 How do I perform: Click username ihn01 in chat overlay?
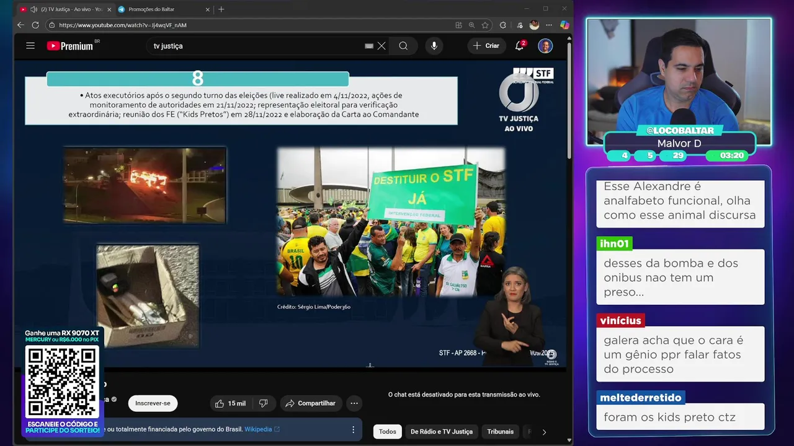(614, 243)
